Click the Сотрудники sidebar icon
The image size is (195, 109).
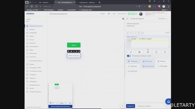pos(27,81)
